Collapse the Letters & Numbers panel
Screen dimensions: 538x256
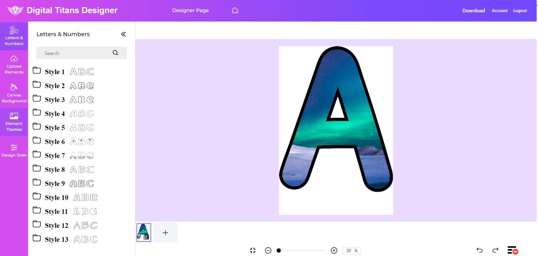coord(123,34)
